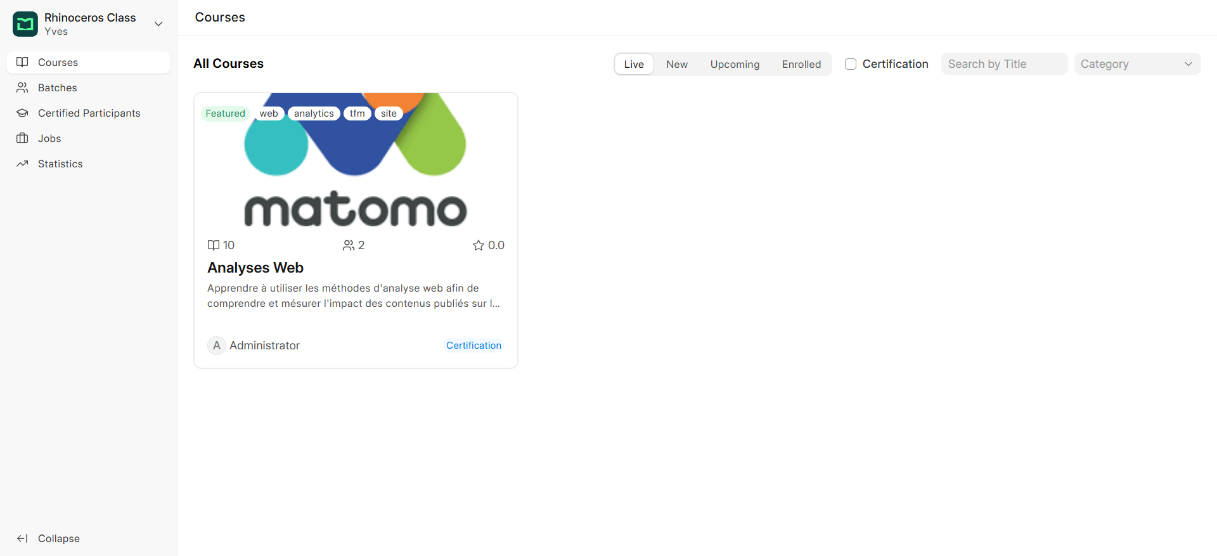Click the lessons book icon showing 10
Screen dimensions: 1217x556
coord(214,245)
